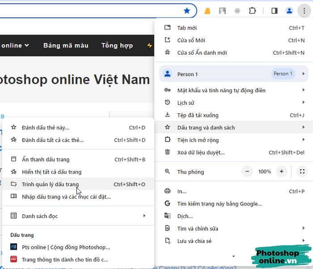Click the Dịch... translate entry
The image size is (313, 269).
tap(233, 216)
